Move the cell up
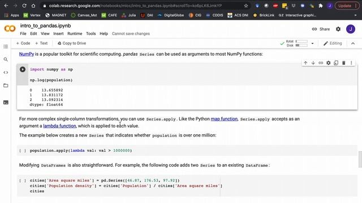This screenshot has height=203, width=362. (x=305, y=63)
